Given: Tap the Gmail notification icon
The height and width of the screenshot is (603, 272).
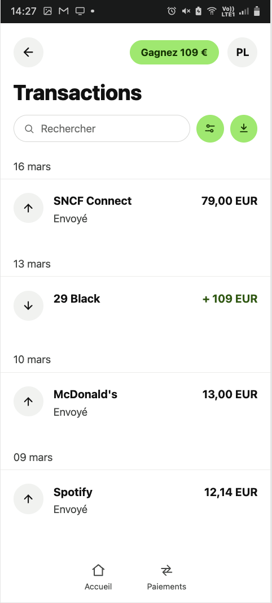Looking at the screenshot, I should tap(64, 11).
